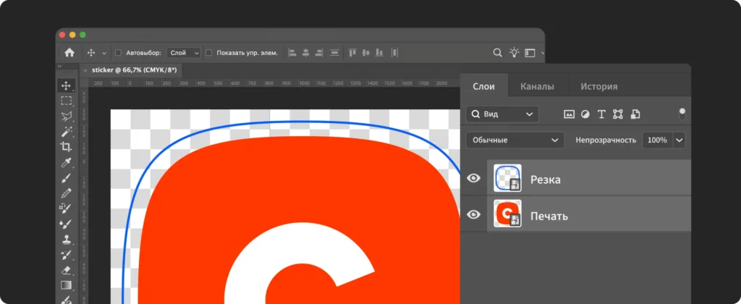Click the Непрозрачность label
This screenshot has width=741, height=304.
(x=606, y=140)
